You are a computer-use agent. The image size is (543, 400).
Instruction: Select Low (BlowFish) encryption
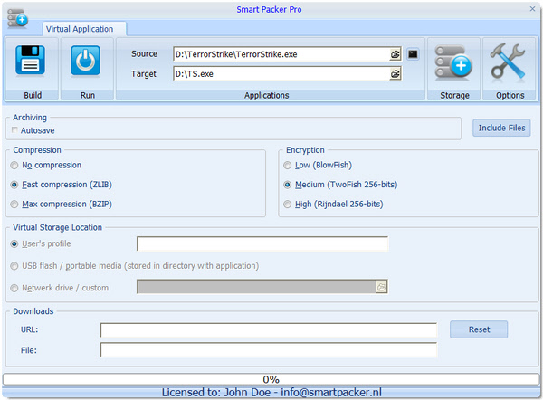pos(288,166)
